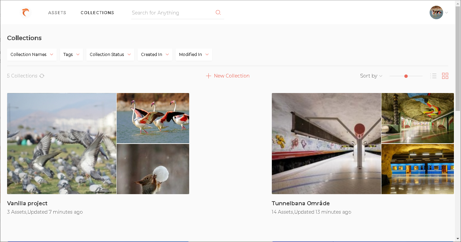Image resolution: width=461 pixels, height=242 pixels.
Task: Open the Tags filter dropdown
Action: pos(71,54)
